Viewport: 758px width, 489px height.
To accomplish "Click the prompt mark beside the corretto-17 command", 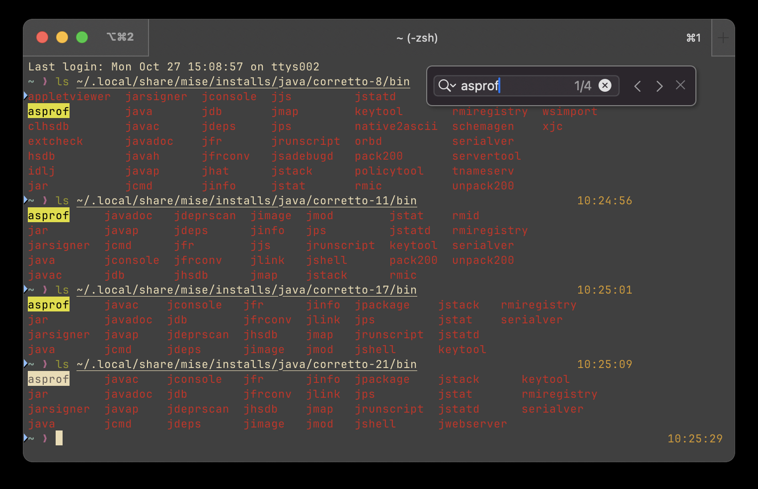I will click(26, 289).
